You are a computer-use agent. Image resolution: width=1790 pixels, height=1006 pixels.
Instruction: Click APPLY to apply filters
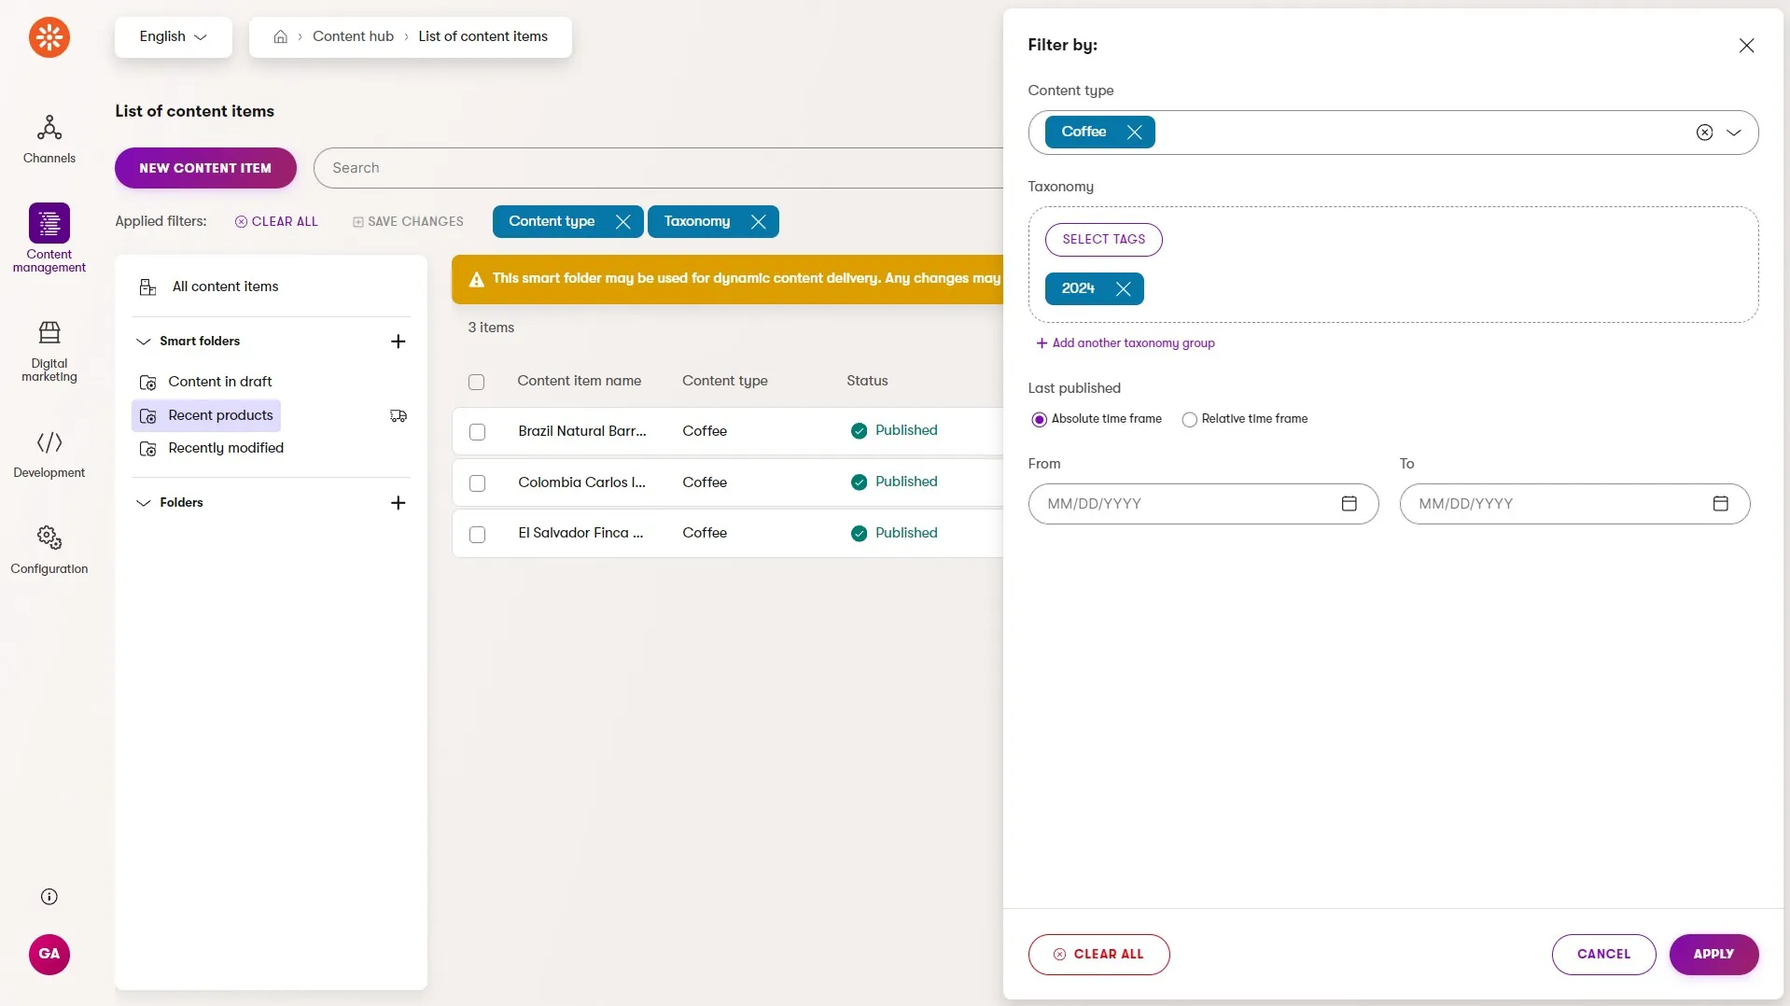1713,954
